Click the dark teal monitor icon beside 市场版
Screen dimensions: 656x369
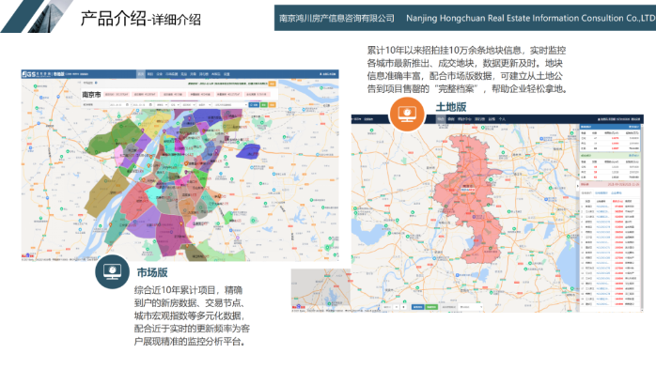pyautogui.click(x=112, y=271)
